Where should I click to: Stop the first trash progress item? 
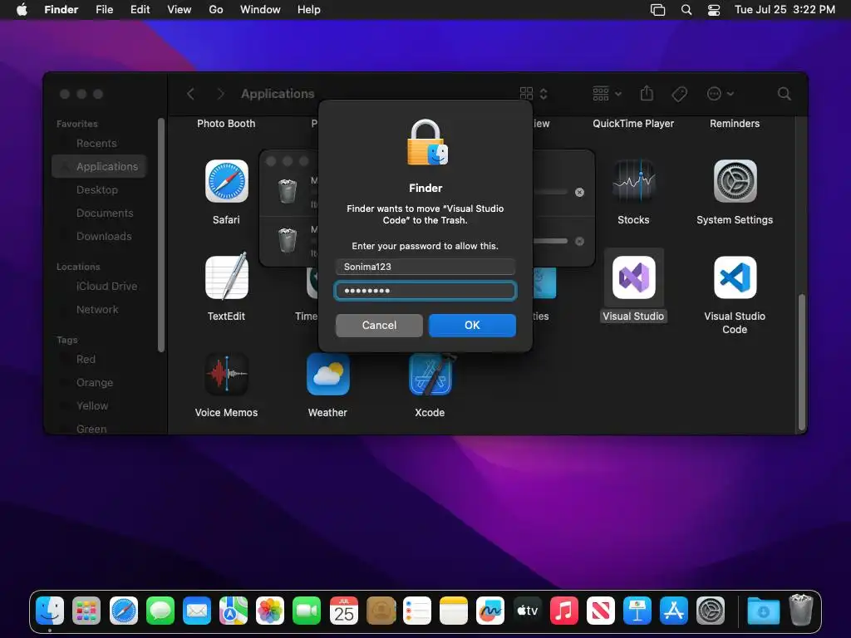579,192
